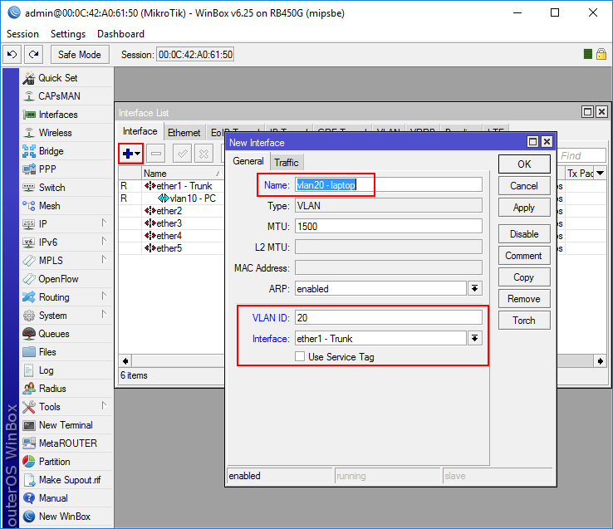Click the Cancel button

pyautogui.click(x=524, y=186)
